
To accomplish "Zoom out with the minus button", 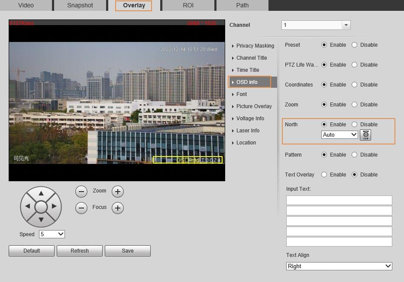I will [x=81, y=192].
